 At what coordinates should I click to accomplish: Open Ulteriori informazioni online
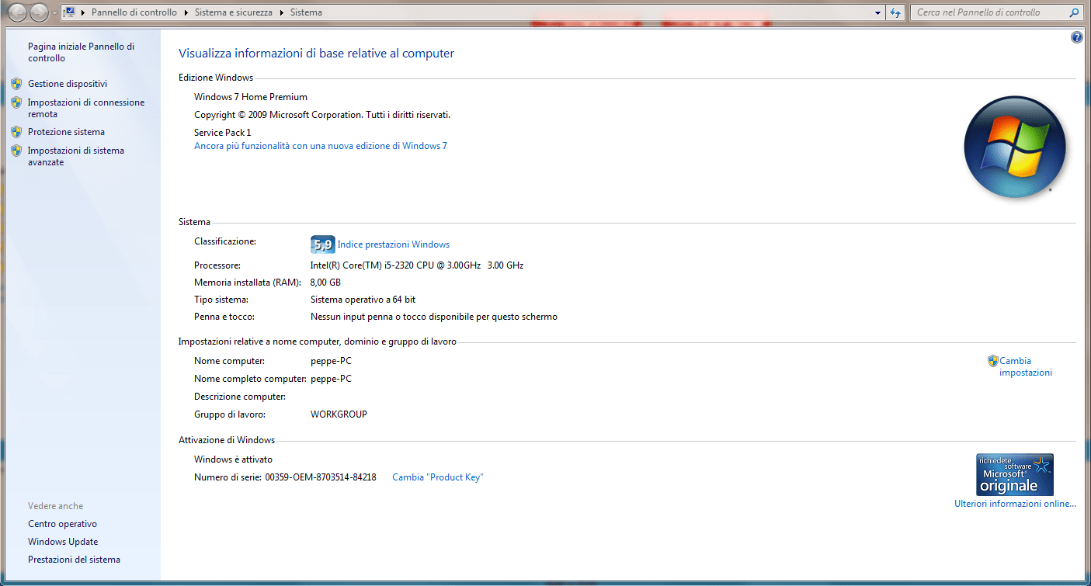[1015, 504]
